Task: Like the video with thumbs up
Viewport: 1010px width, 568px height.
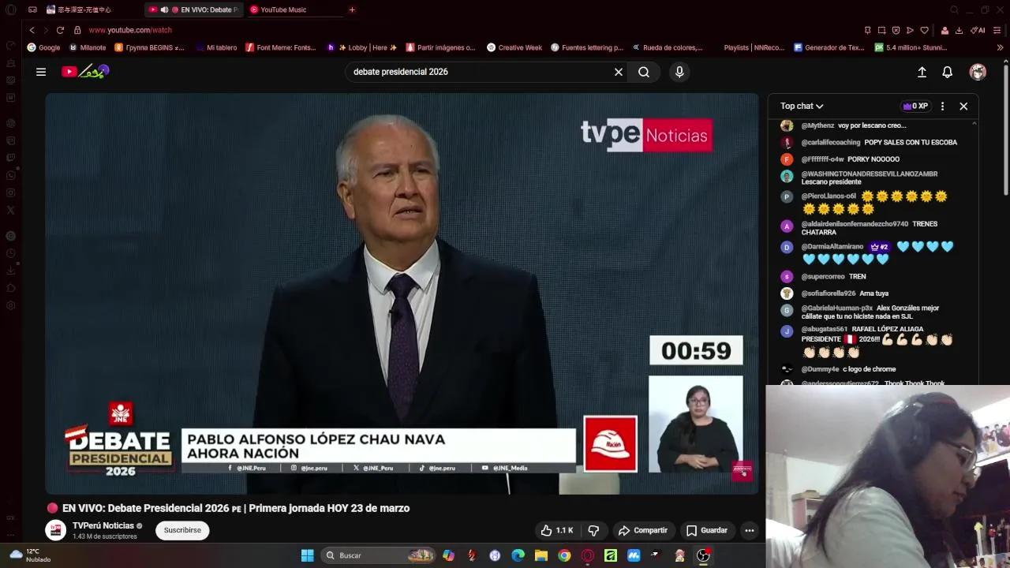Action: [557, 530]
